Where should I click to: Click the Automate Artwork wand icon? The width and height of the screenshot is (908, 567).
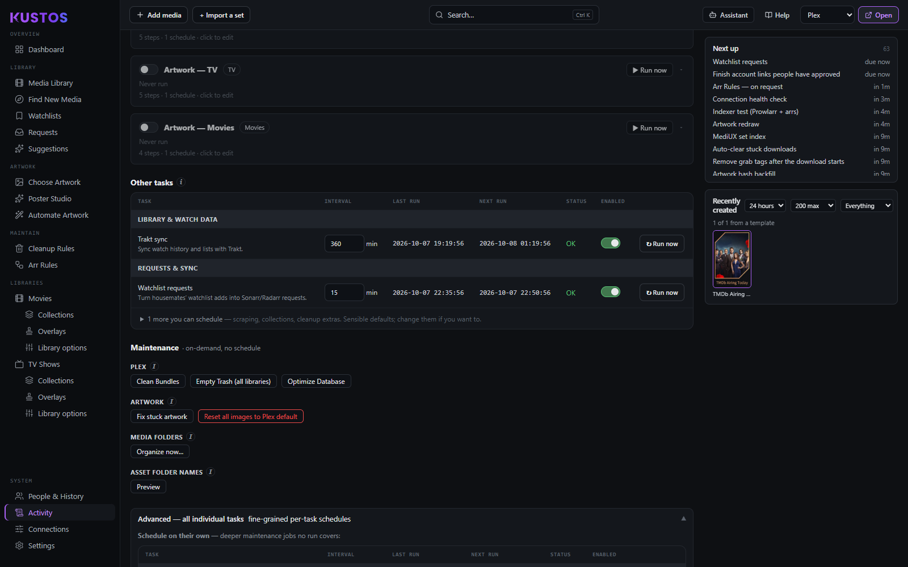19,215
